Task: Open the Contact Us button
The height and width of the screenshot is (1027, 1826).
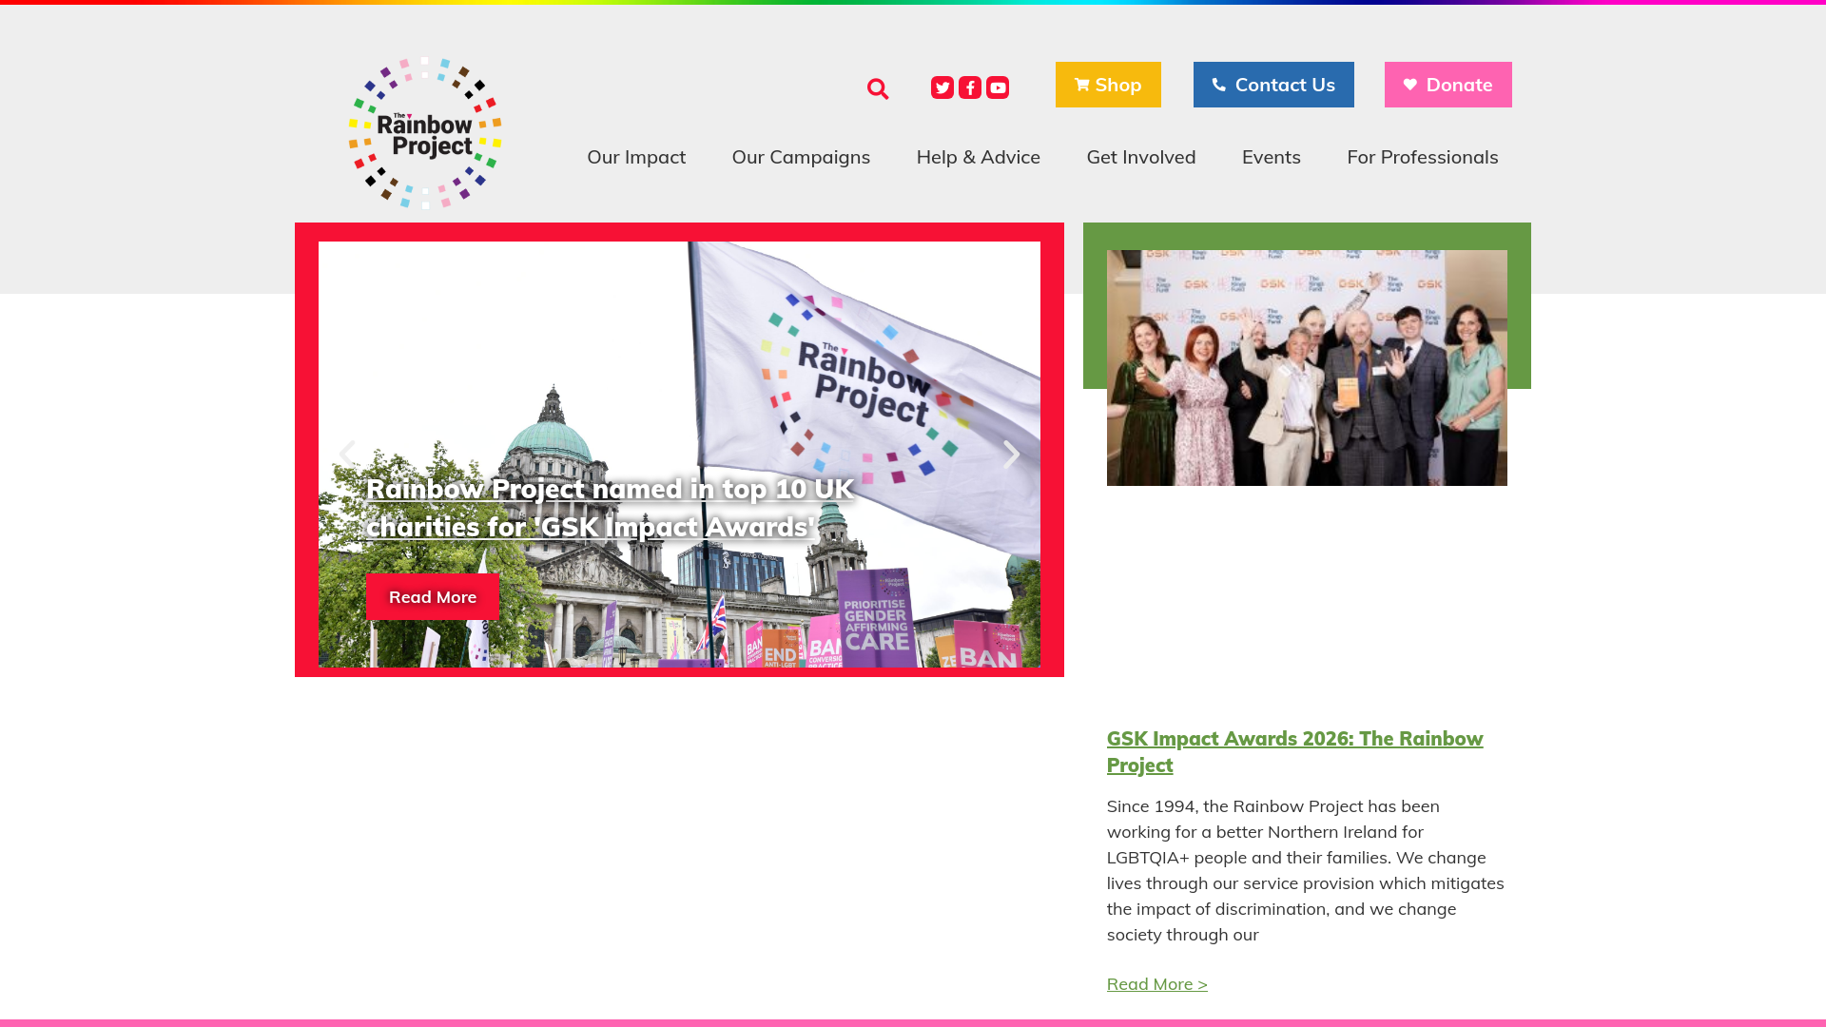Action: (1273, 85)
